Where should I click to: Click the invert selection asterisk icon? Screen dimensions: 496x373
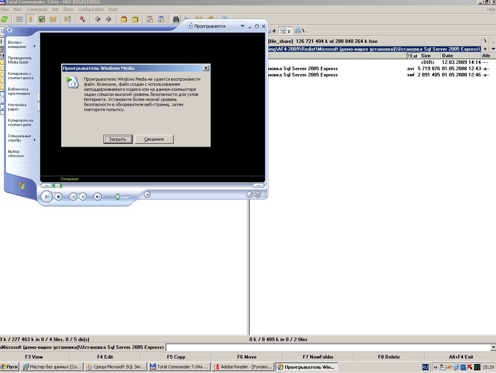[82, 19]
